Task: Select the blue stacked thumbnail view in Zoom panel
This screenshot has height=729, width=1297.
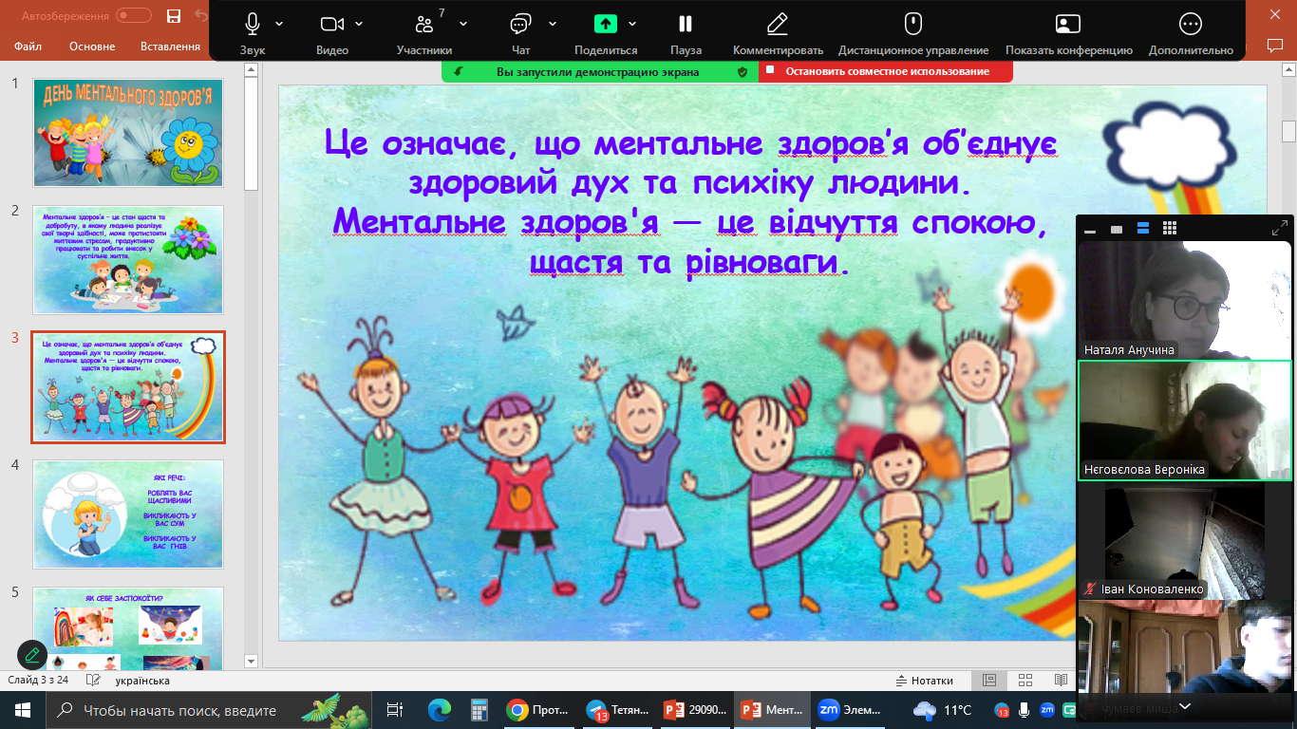Action: click(x=1143, y=229)
